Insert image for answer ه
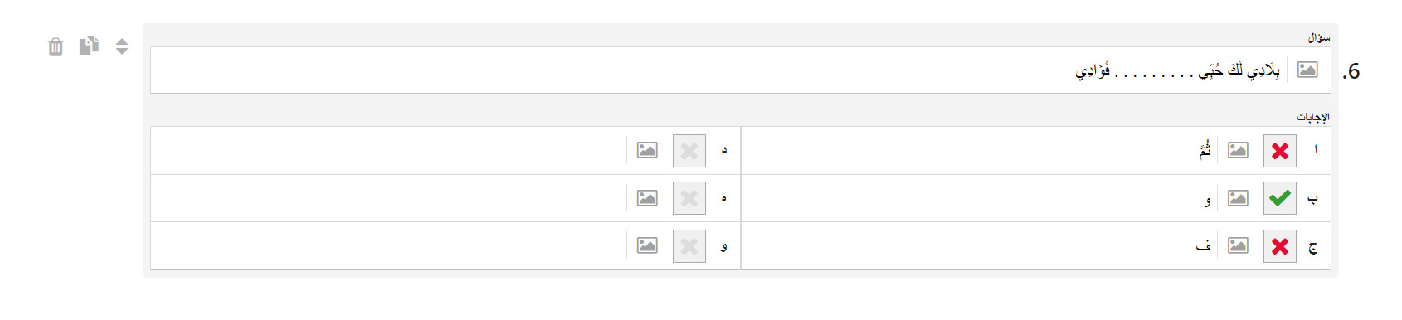 [647, 198]
